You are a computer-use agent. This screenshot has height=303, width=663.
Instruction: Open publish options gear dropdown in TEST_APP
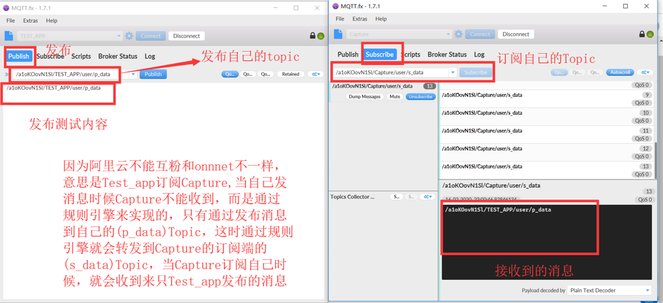315,74
